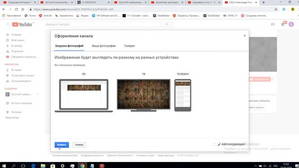Open YouTube notifications bell
The width and height of the screenshot is (299, 168).
tap(283, 24)
